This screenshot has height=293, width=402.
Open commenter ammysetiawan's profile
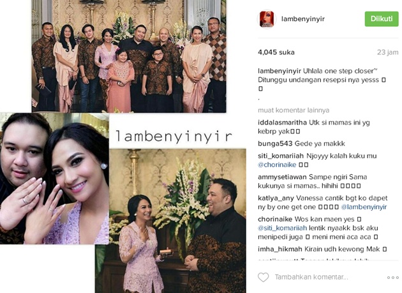pos(282,177)
